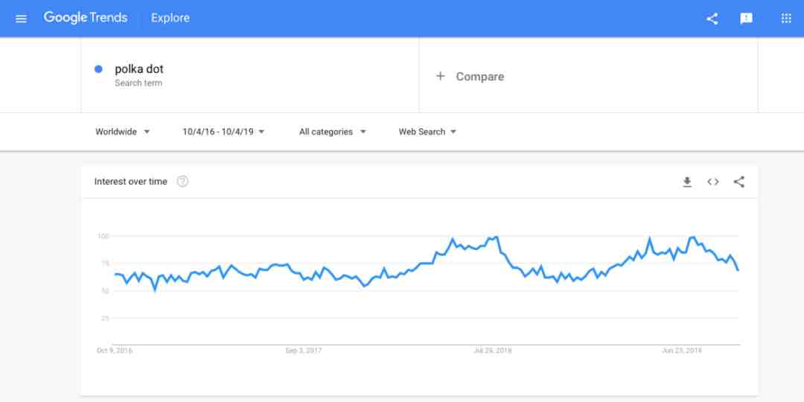
Task: Share the Interest over time chart
Action: tap(739, 182)
